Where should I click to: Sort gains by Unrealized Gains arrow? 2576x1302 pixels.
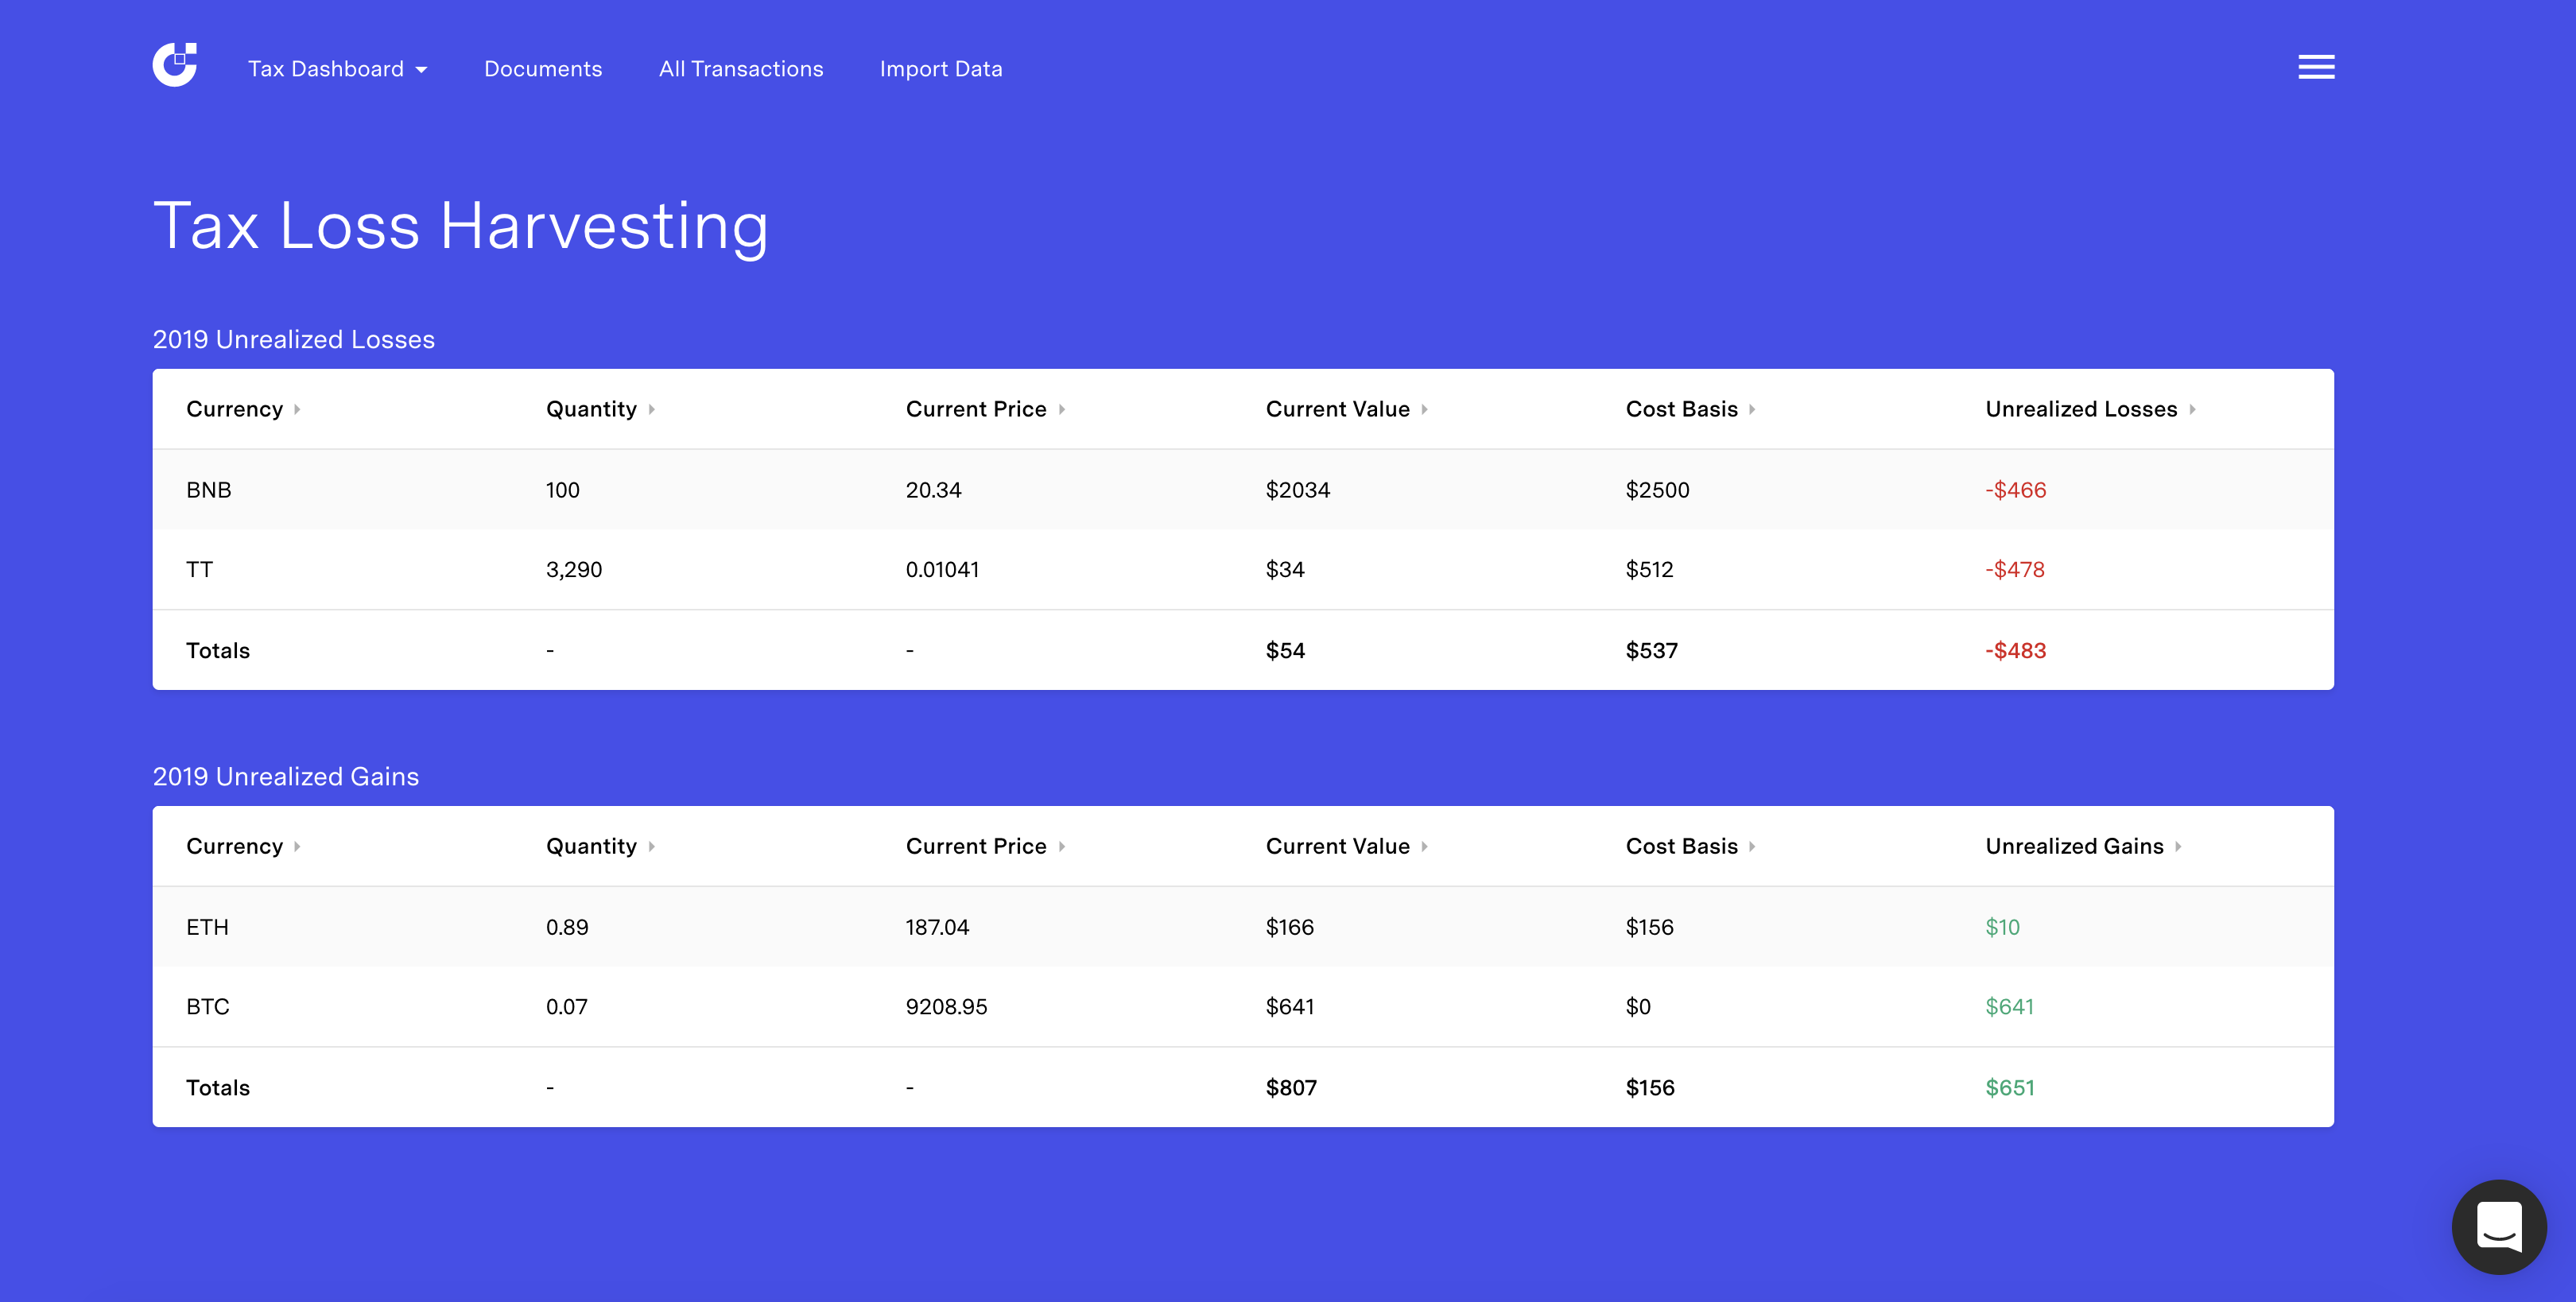2178,847
